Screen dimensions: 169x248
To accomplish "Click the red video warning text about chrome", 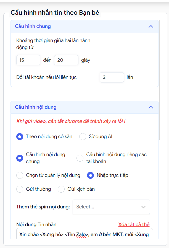I will coord(71,121).
